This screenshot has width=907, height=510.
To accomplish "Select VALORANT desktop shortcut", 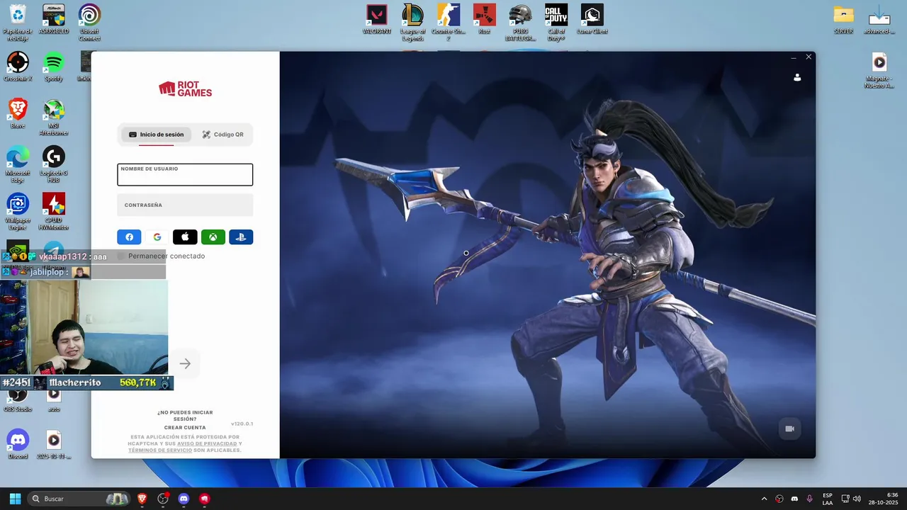I will (377, 20).
